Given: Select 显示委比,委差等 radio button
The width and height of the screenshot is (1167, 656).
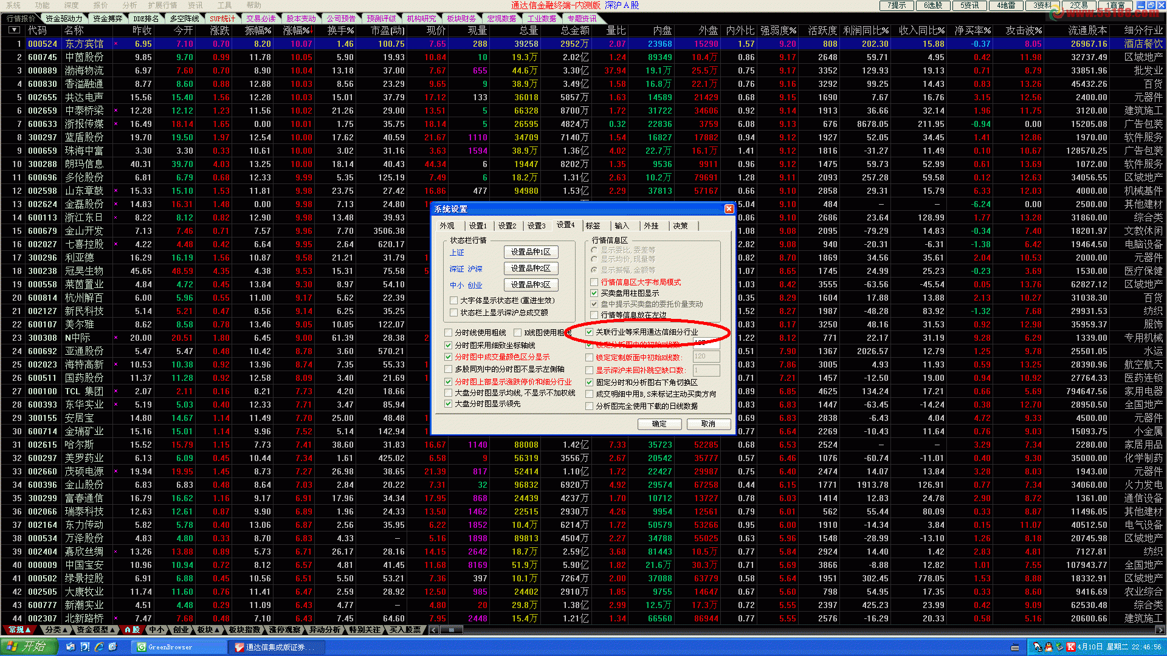Looking at the screenshot, I should click(x=594, y=250).
